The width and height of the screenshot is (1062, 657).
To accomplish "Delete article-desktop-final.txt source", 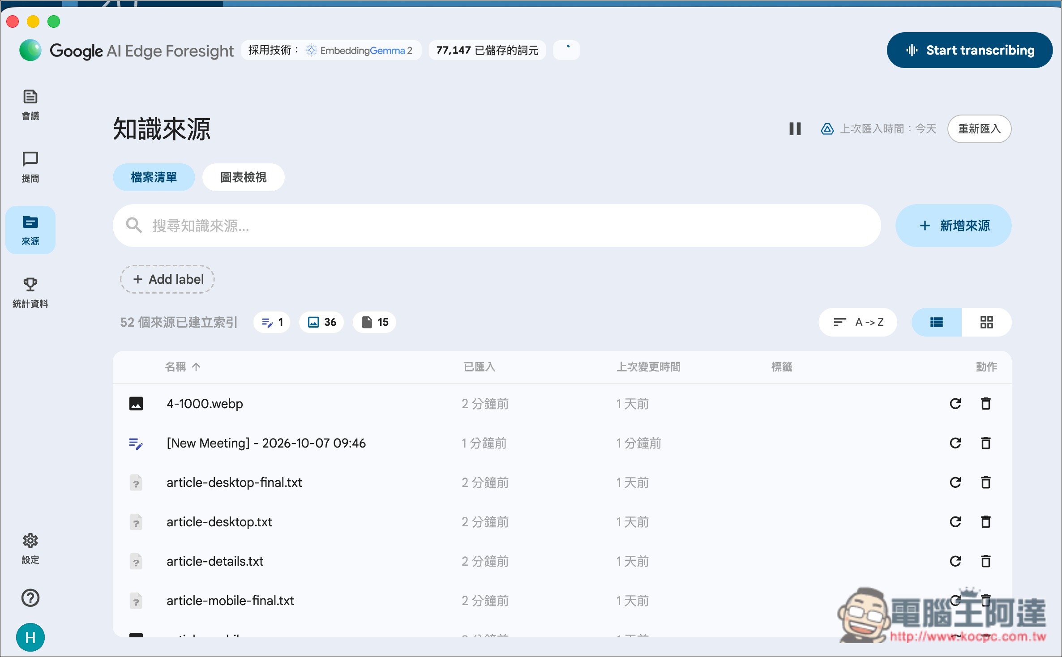I will point(986,482).
